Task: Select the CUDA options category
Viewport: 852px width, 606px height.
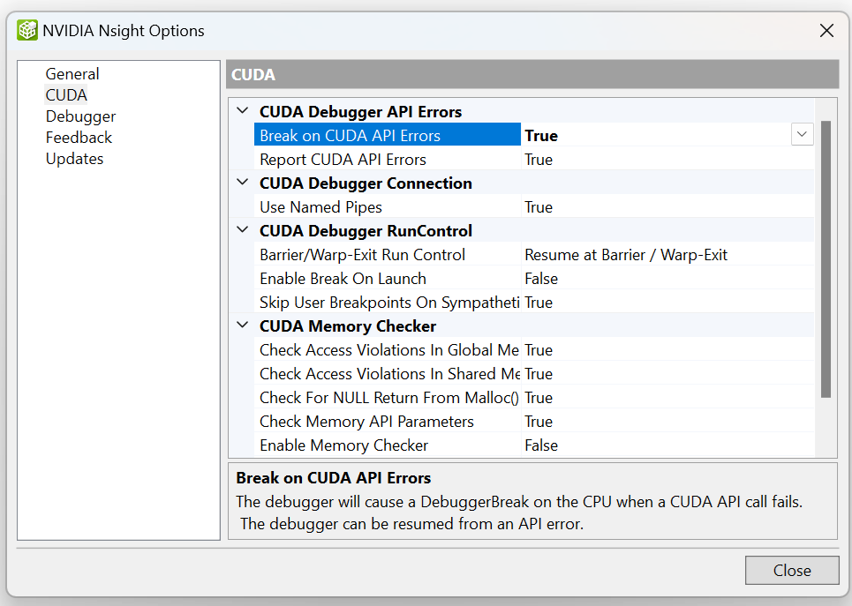Action: (66, 94)
